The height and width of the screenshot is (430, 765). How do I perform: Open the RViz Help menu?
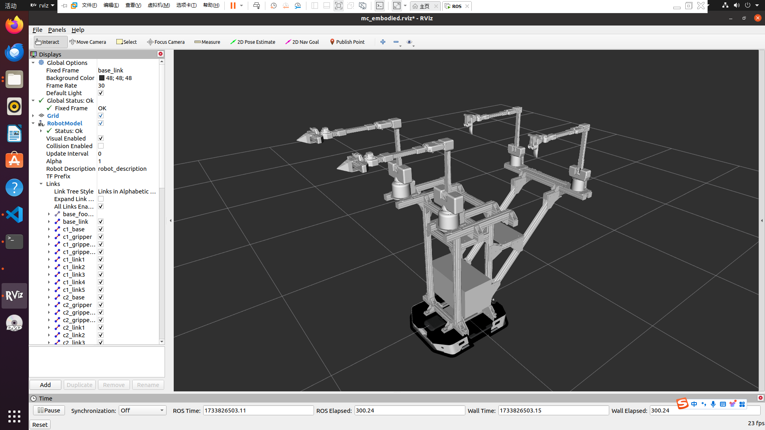[x=78, y=30]
